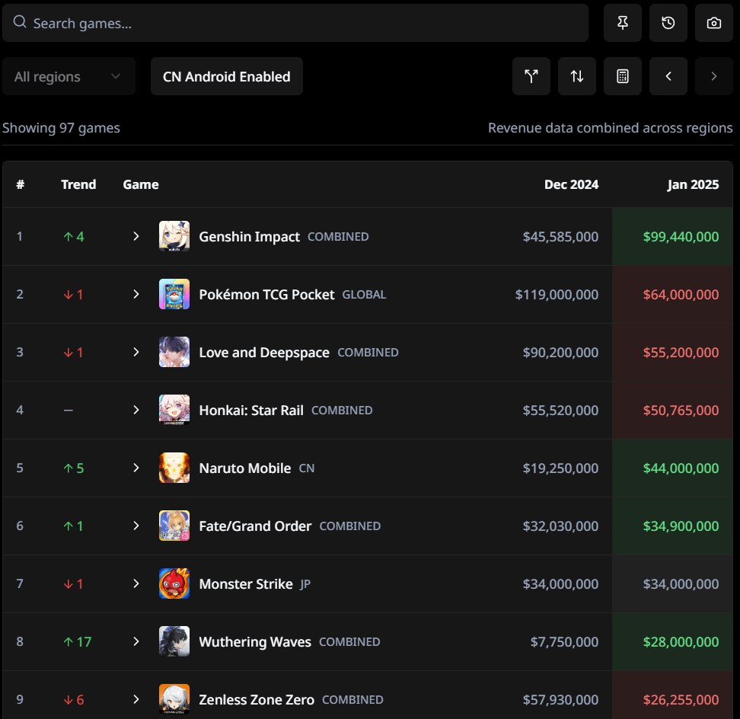The height and width of the screenshot is (719, 740).
Task: Click Zenless Zone Zero game icon
Action: point(174,699)
